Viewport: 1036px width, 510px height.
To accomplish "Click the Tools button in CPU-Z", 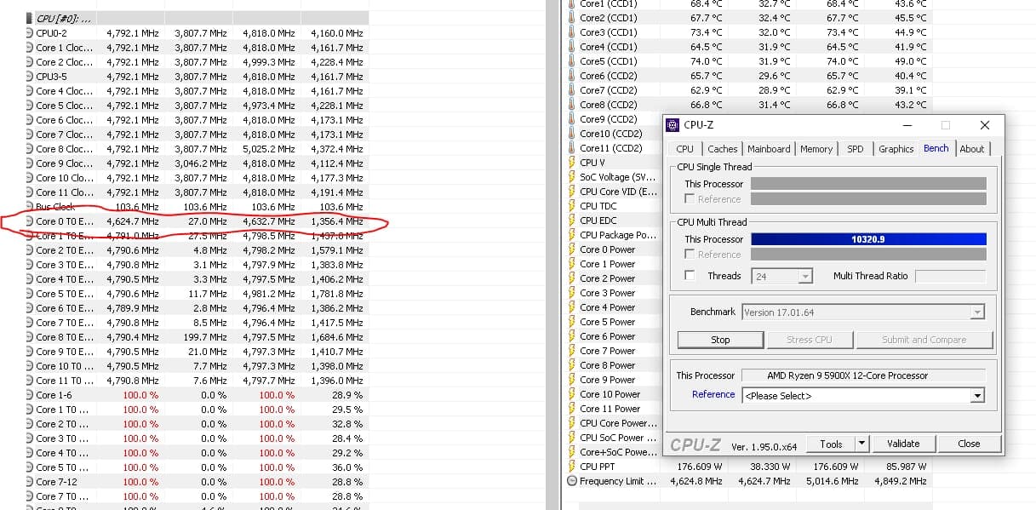I will tap(831, 444).
